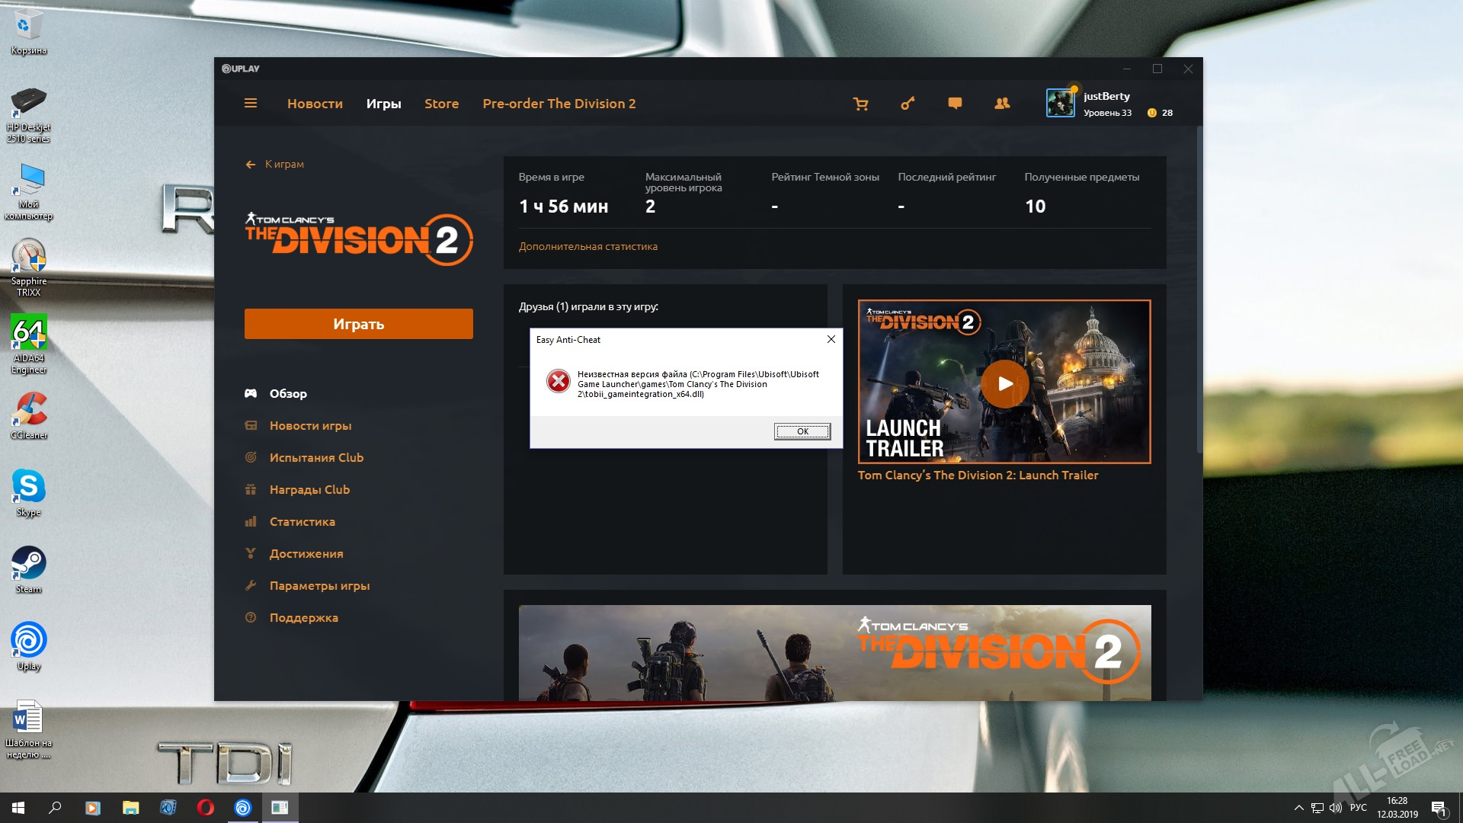This screenshot has width=1463, height=823.
Task: Click the Uplay window scrollbar
Action: (1199, 290)
